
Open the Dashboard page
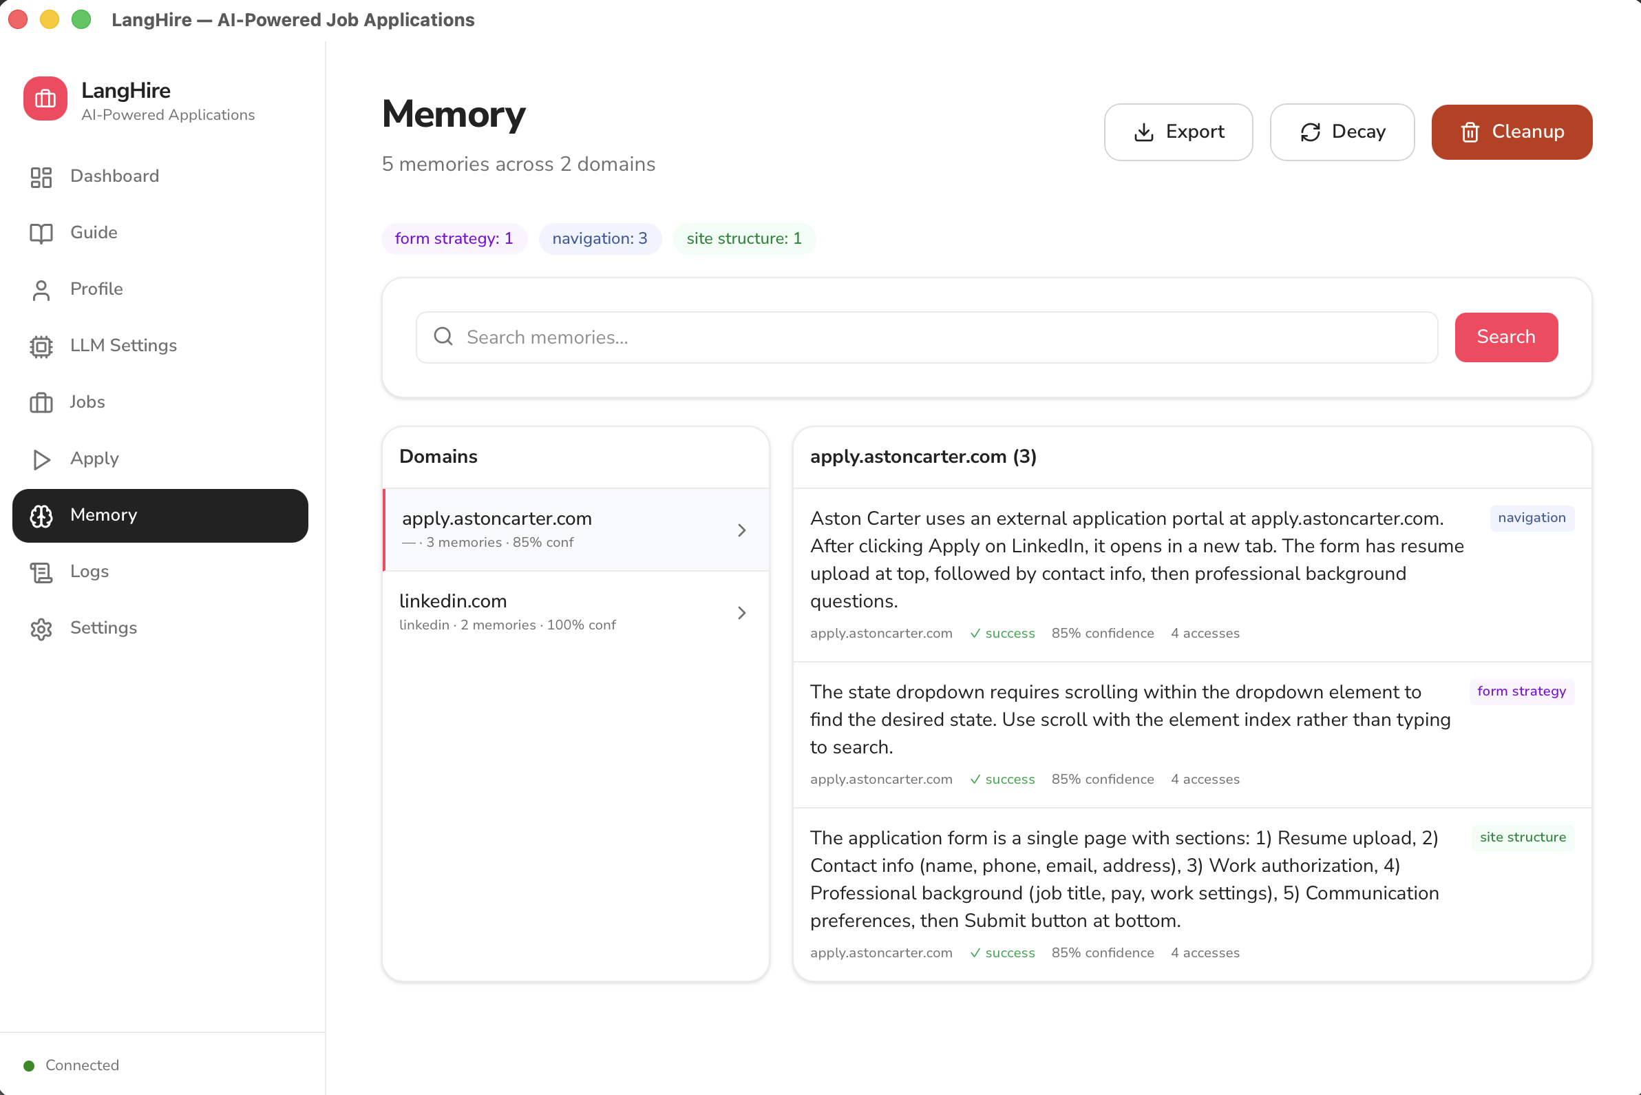click(x=160, y=177)
